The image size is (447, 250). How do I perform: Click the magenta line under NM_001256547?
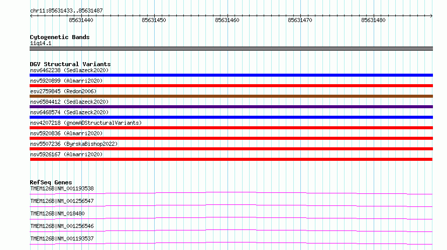click(231, 205)
